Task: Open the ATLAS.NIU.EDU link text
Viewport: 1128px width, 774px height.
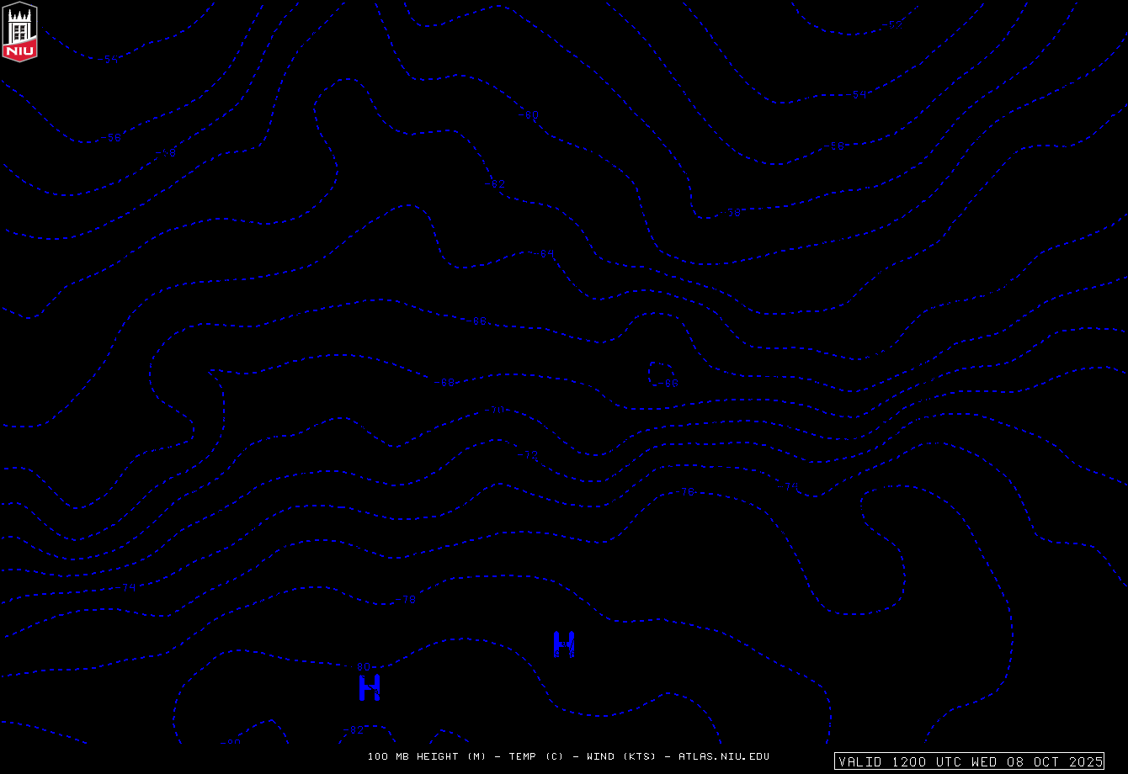Action: [x=724, y=756]
